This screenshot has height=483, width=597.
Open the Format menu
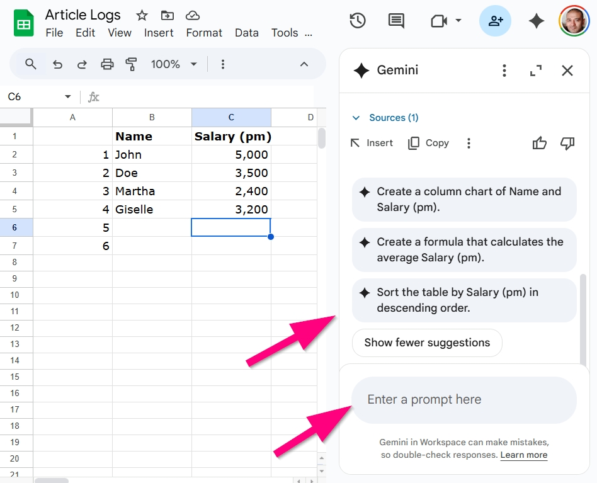[204, 33]
